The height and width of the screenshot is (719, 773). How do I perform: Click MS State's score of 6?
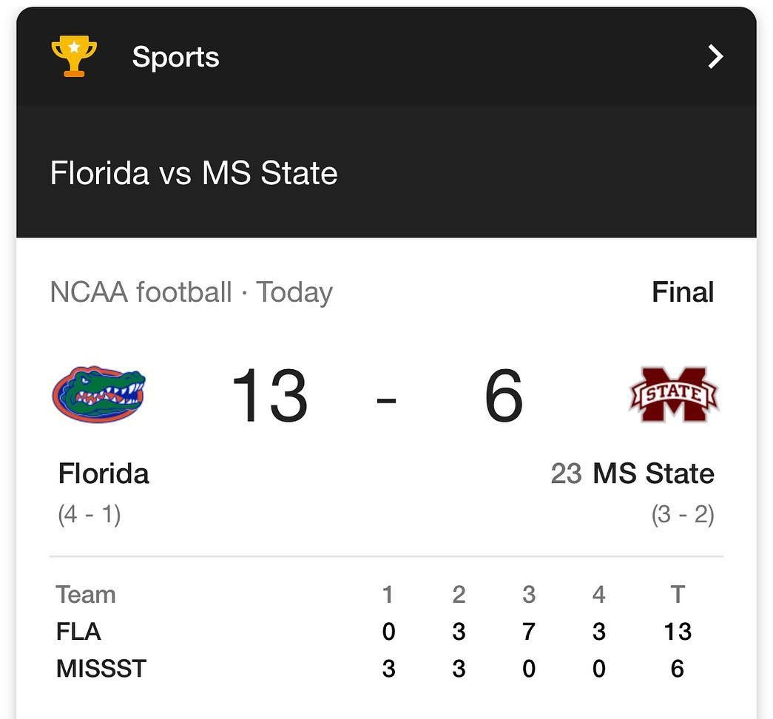tap(504, 397)
